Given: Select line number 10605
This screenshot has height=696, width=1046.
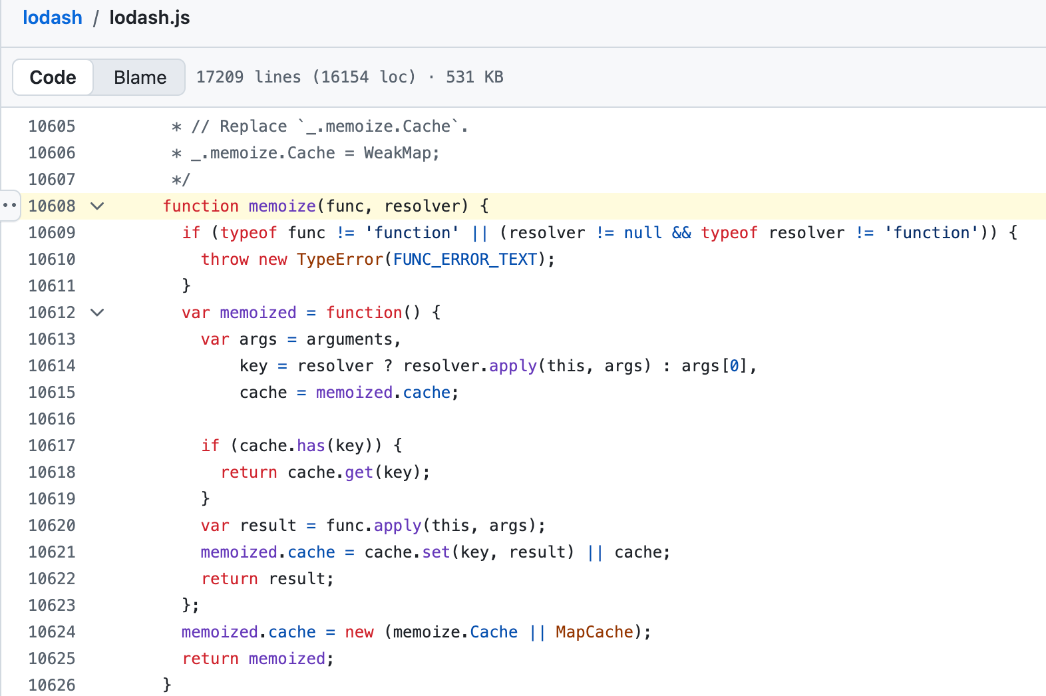Looking at the screenshot, I should coord(52,126).
